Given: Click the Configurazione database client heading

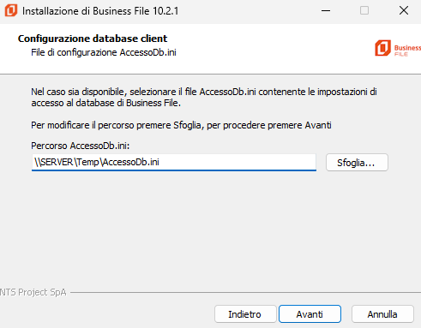Looking at the screenshot, I should [93, 39].
